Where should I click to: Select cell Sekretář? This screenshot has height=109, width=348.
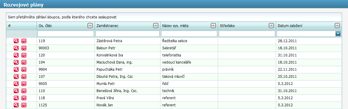(189, 48)
